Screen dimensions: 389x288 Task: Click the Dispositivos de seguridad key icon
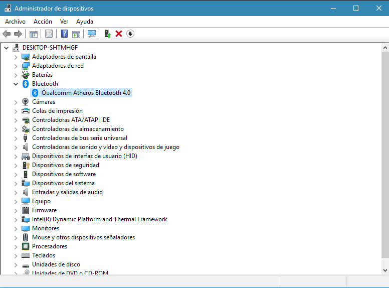pos(26,165)
